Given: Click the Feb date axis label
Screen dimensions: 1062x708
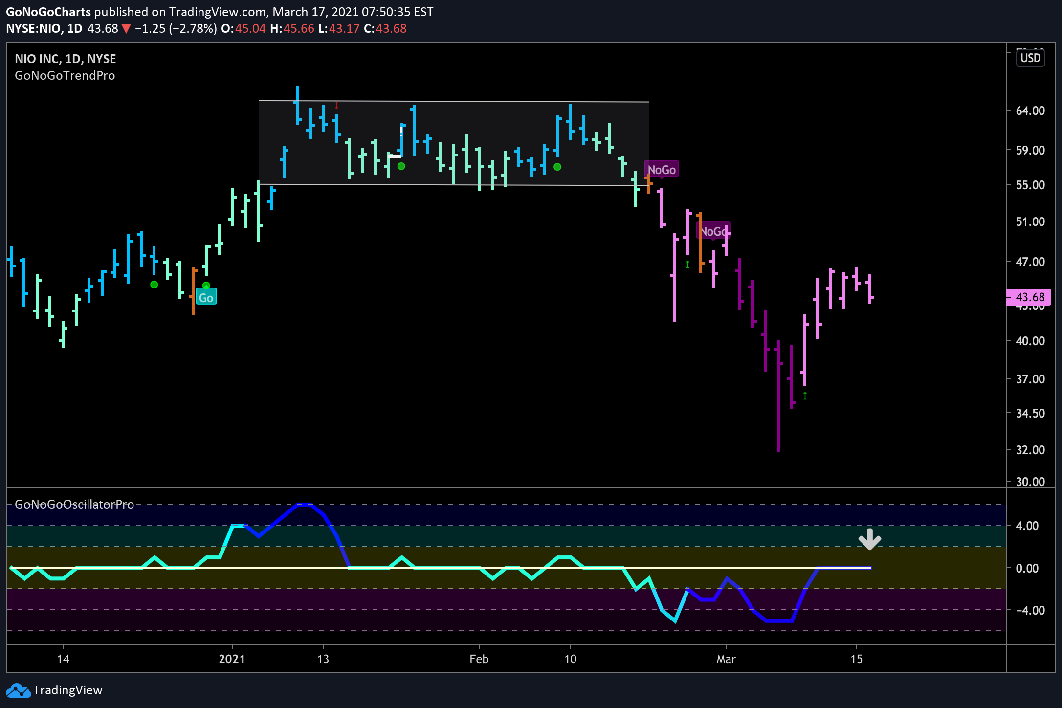Looking at the screenshot, I should 479,659.
